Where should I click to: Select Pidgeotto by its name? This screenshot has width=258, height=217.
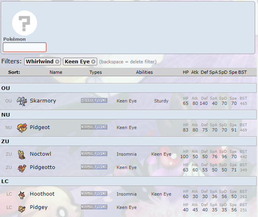click(42, 167)
